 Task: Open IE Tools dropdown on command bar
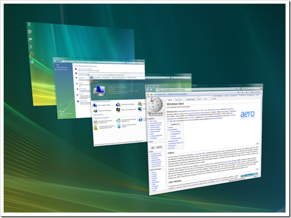259,92
